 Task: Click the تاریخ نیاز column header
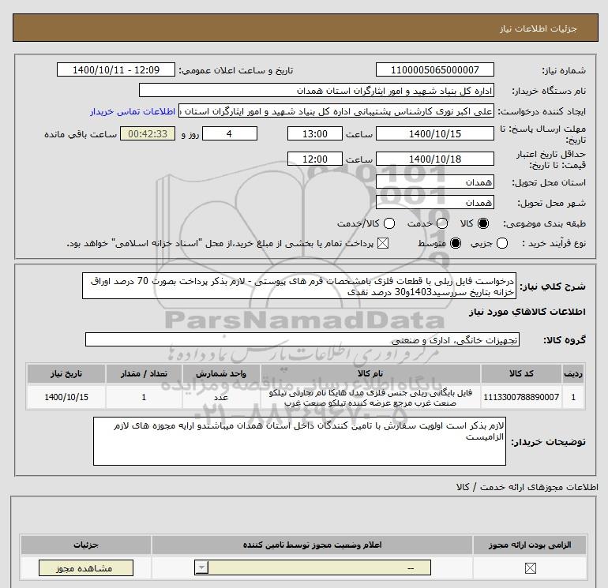pyautogui.click(x=66, y=373)
